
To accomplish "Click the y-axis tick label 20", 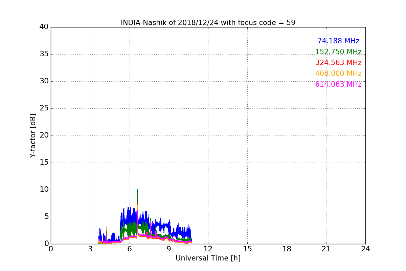I will click(44, 135).
